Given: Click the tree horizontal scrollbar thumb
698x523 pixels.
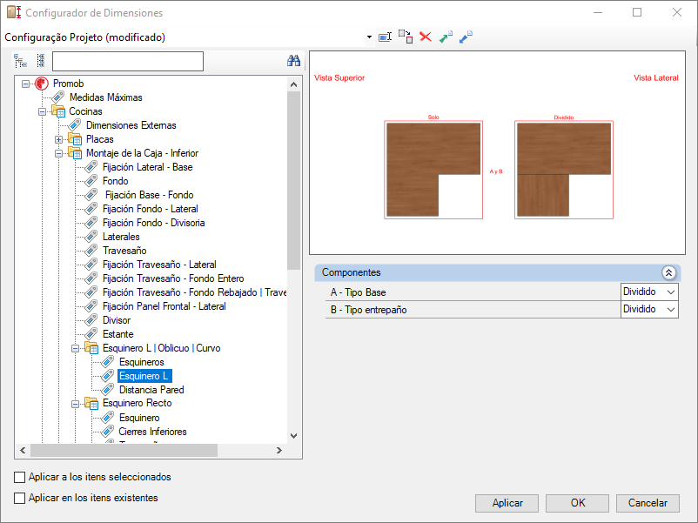Looking at the screenshot, I should 124,450.
